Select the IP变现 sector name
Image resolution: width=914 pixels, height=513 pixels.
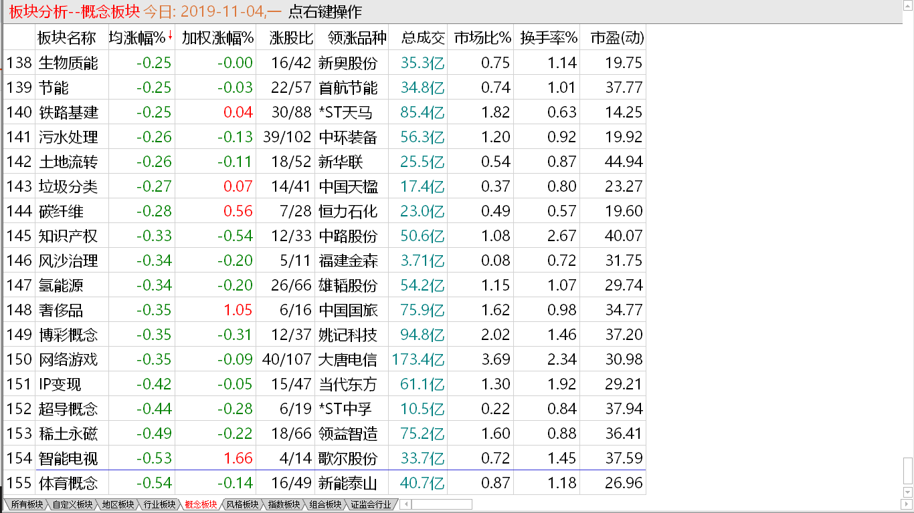coord(60,384)
